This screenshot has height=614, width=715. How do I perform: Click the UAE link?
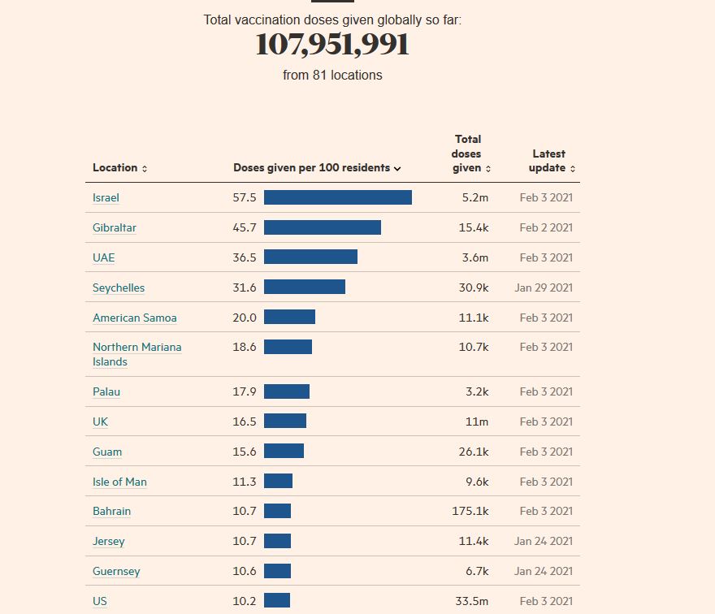point(104,258)
